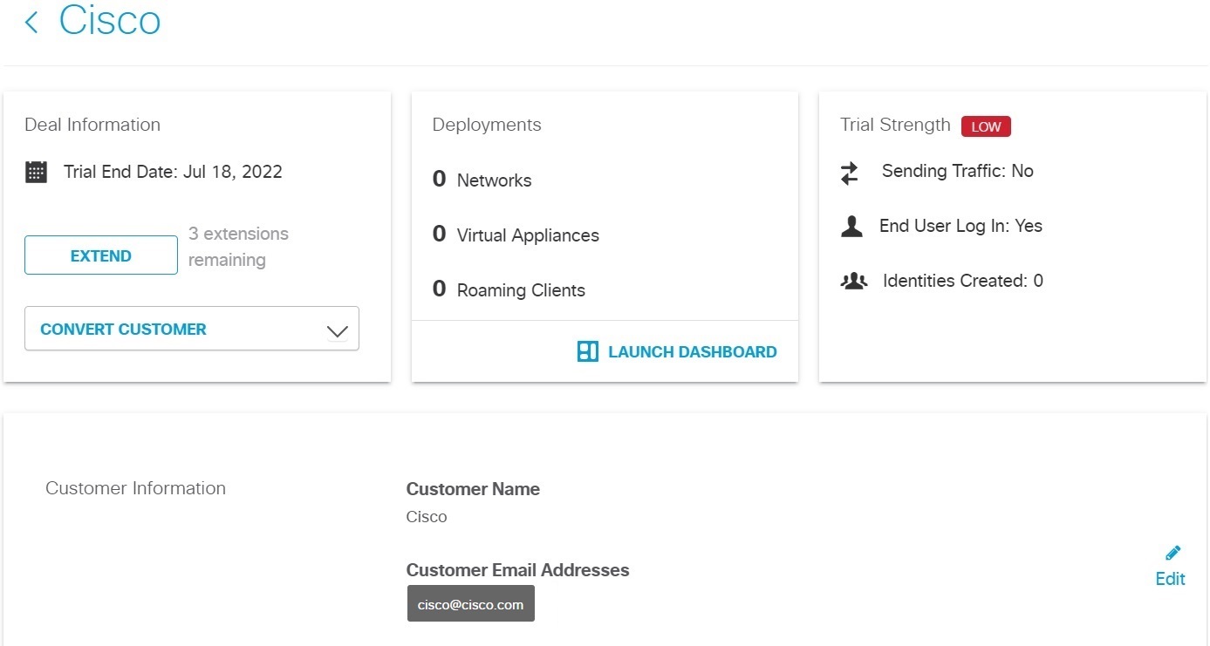Click the Customer Name label
Screen dimensions: 1210x646
point(473,489)
